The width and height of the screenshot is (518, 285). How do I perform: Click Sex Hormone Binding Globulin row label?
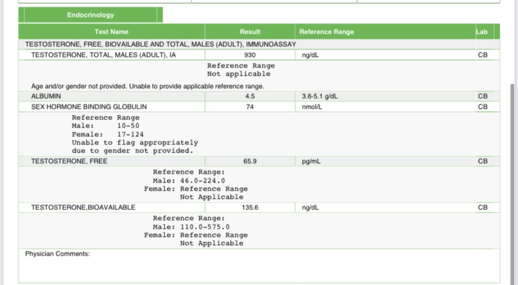(89, 107)
